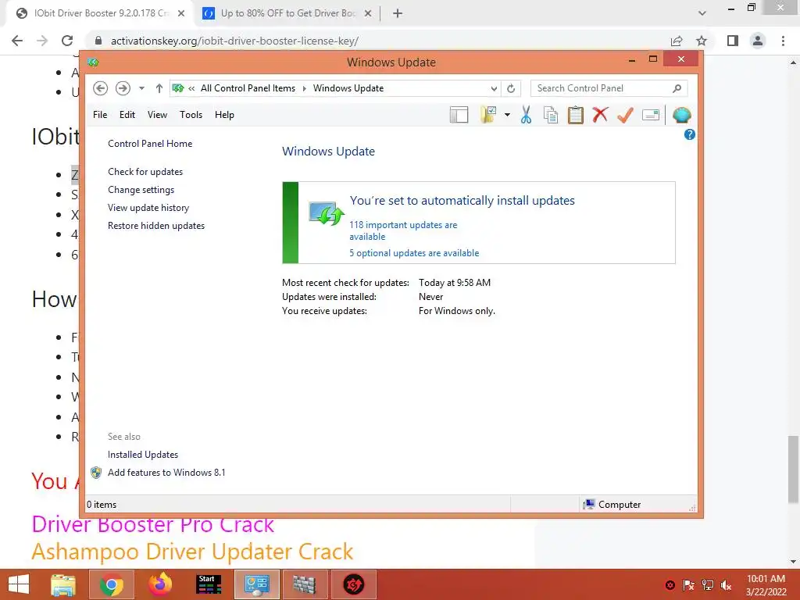The width and height of the screenshot is (800, 600).
Task: Open Firefox from the taskbar
Action: click(x=160, y=584)
